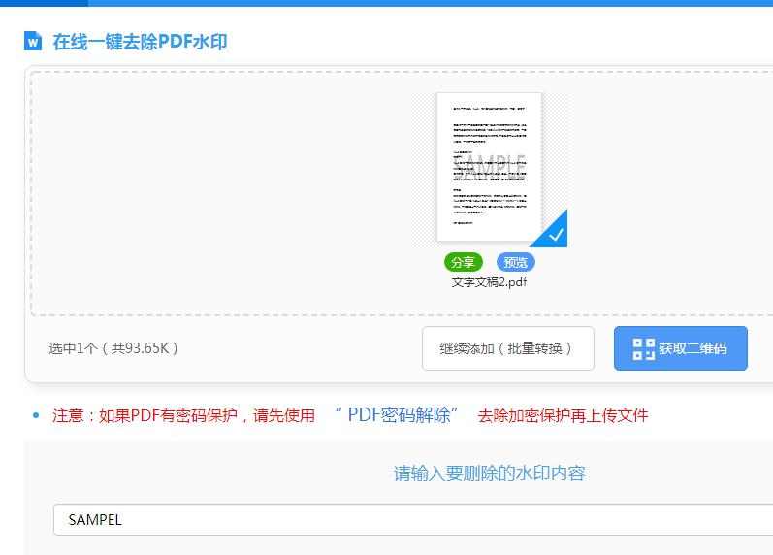Select the 文字文稿2.pdf page thumbnail

(x=489, y=167)
